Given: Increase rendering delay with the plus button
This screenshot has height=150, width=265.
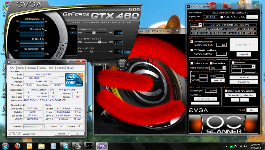Looking at the screenshot, I should [x=235, y=100].
